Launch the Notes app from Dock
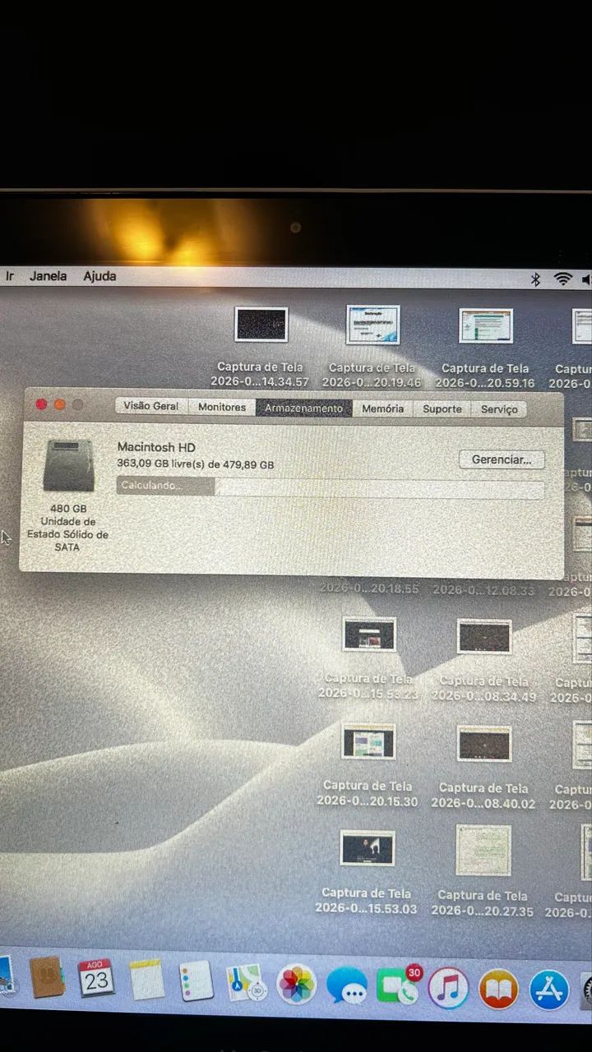The image size is (592, 1052). [x=147, y=980]
